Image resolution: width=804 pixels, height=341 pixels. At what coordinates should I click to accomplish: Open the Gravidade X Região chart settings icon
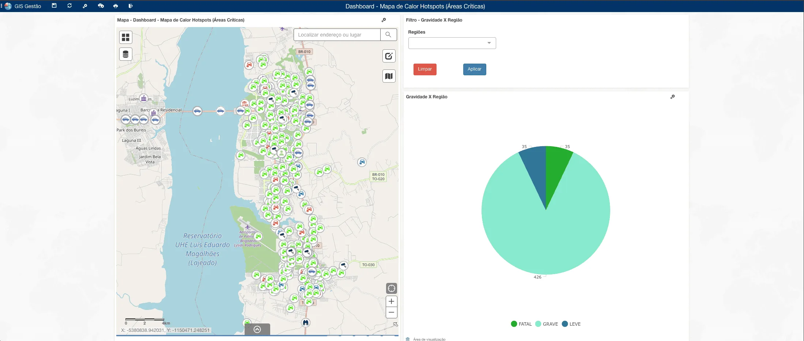pos(673,97)
